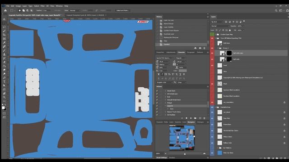Viewport: 289px width, 162px height.
Task: Delete current state in History panel
Action: (204, 48)
